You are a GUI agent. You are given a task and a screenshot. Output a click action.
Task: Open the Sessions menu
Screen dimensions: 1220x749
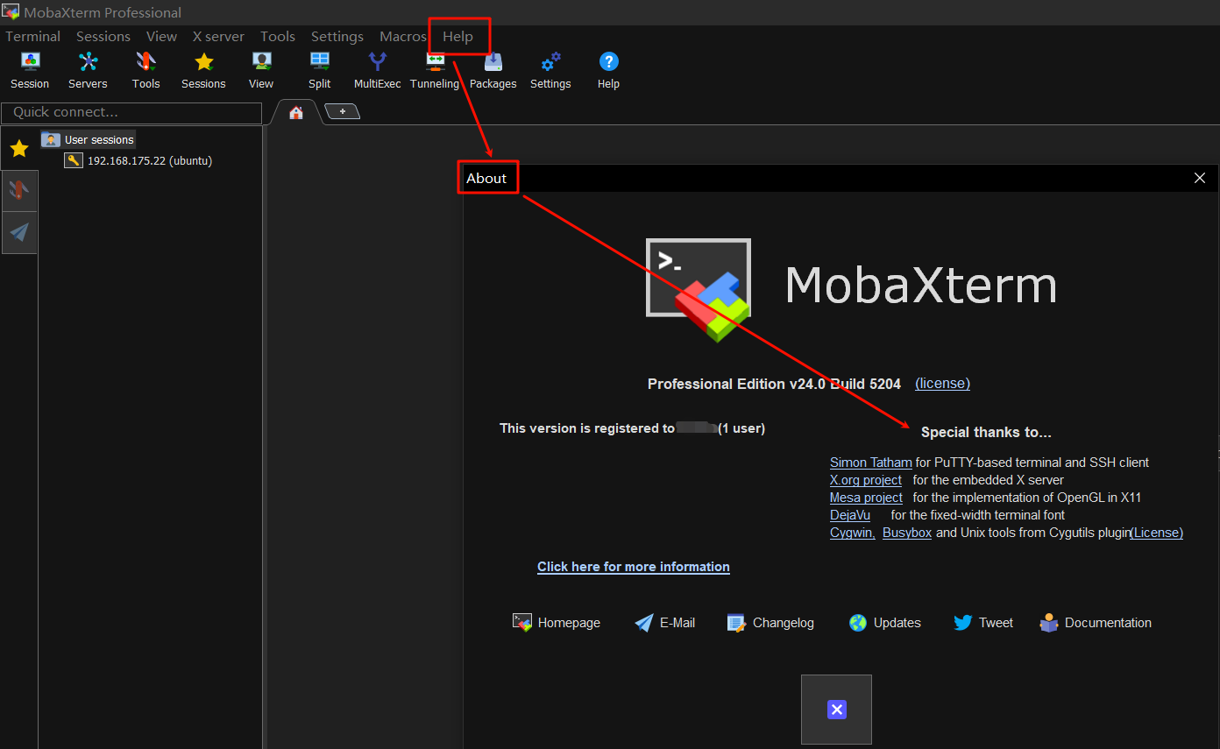point(103,36)
